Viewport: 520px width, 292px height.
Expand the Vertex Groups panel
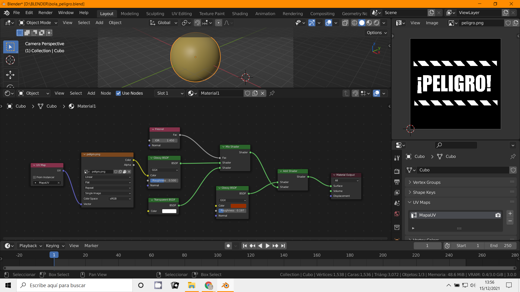point(427,182)
